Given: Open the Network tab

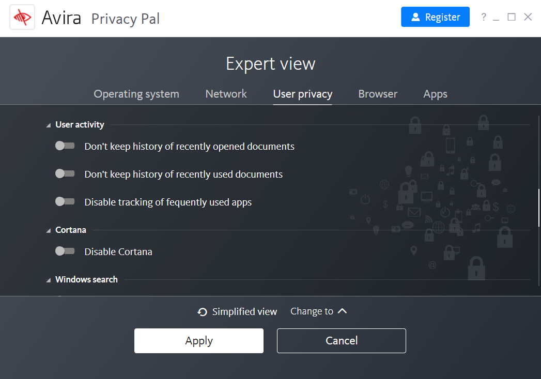Looking at the screenshot, I should 226,94.
